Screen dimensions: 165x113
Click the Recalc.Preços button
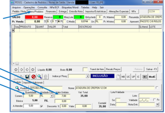113,69
